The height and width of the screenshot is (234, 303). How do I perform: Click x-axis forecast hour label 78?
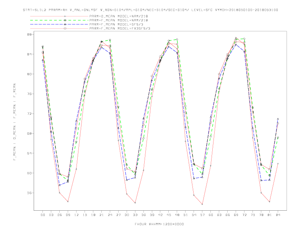(x=261, y=215)
